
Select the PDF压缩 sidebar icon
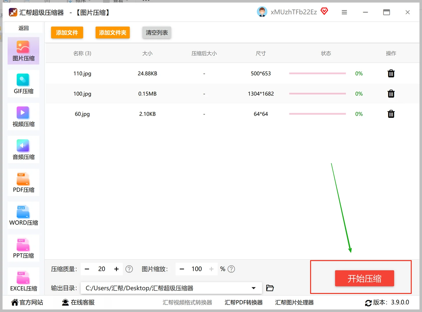pos(23,182)
